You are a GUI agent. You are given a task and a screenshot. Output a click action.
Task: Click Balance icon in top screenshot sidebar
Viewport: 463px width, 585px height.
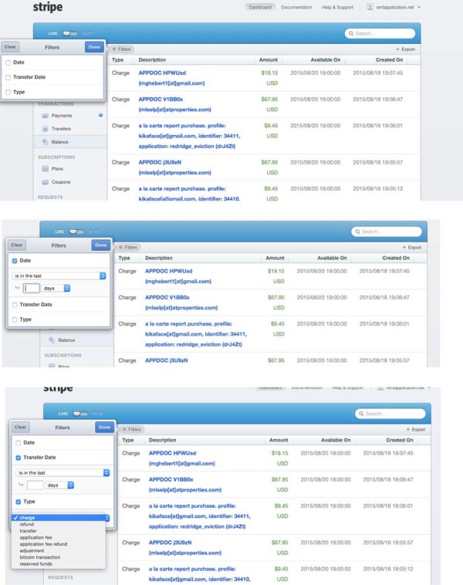tap(46, 142)
